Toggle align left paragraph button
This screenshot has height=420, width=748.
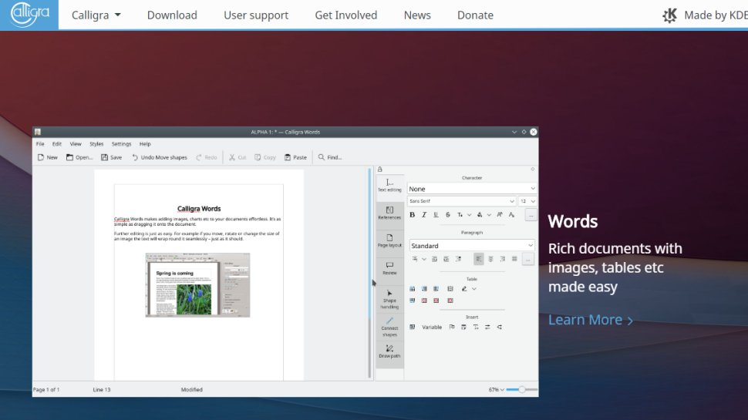(478, 259)
